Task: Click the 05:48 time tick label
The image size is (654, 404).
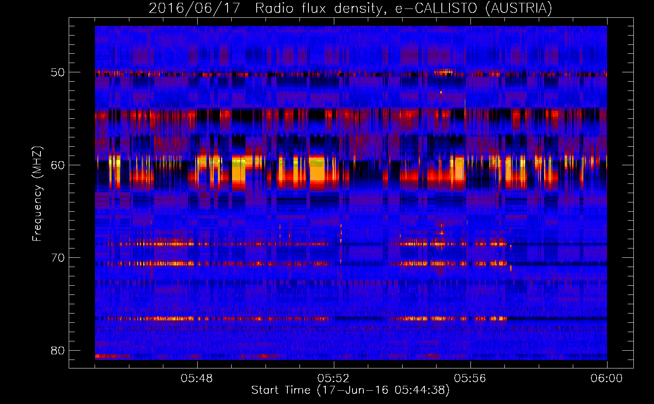Action: [197, 379]
